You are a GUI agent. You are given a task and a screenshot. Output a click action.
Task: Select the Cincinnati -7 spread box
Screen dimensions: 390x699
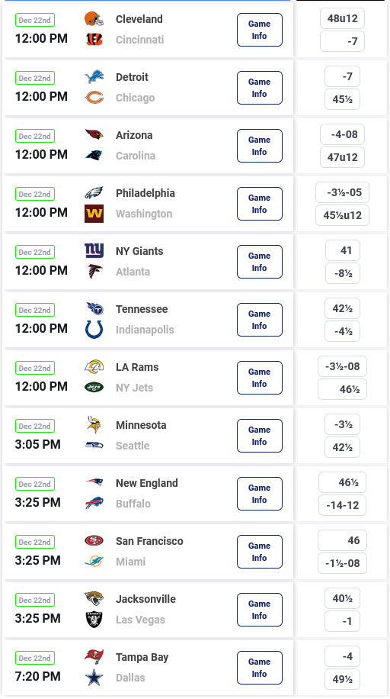pyautogui.click(x=342, y=41)
